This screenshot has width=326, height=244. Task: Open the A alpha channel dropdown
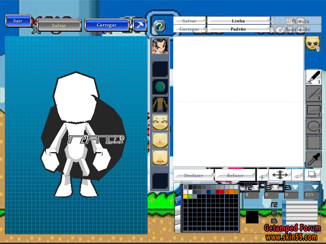(x=311, y=187)
